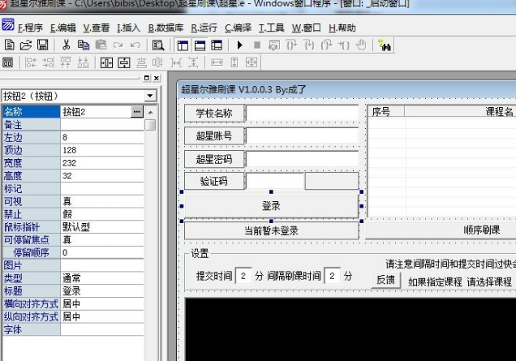
Task: Click the property panel close X button
Action: coord(157,78)
